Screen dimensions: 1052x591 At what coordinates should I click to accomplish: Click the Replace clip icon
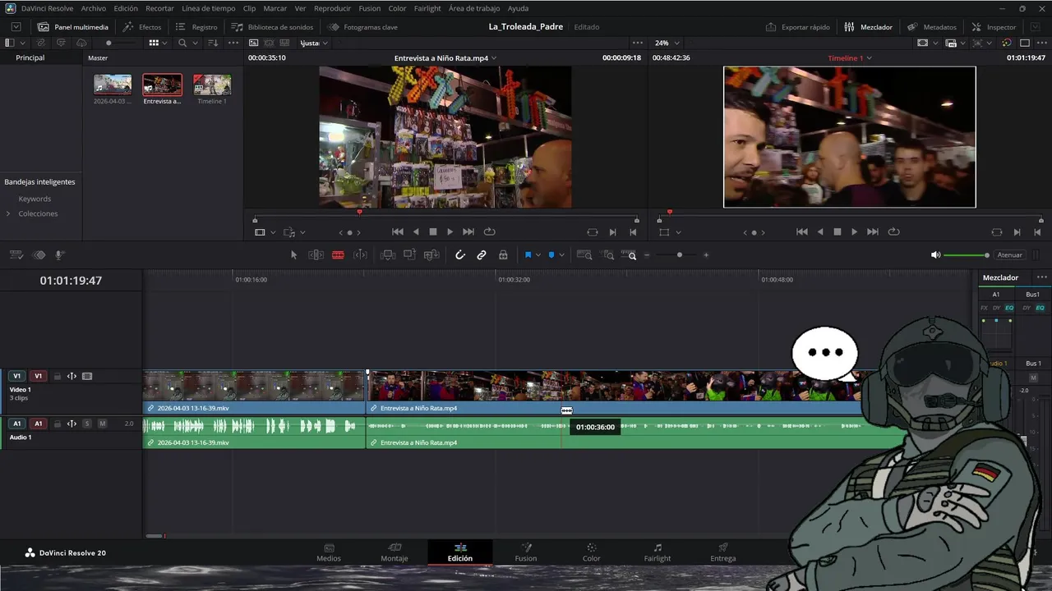(431, 255)
